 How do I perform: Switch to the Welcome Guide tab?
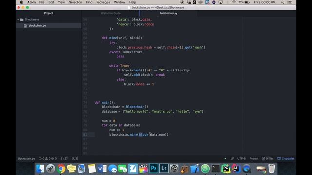[x=111, y=13]
